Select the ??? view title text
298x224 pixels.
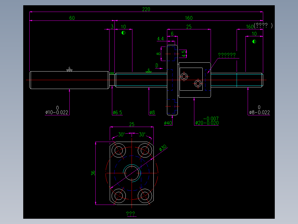click(x=130, y=214)
